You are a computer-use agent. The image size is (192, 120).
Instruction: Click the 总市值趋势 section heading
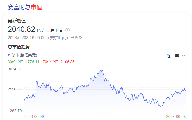19,47
